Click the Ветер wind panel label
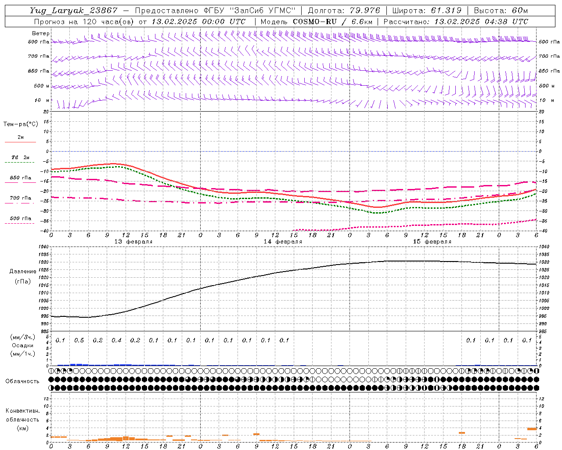The height and width of the screenshot is (450, 562). [41, 33]
